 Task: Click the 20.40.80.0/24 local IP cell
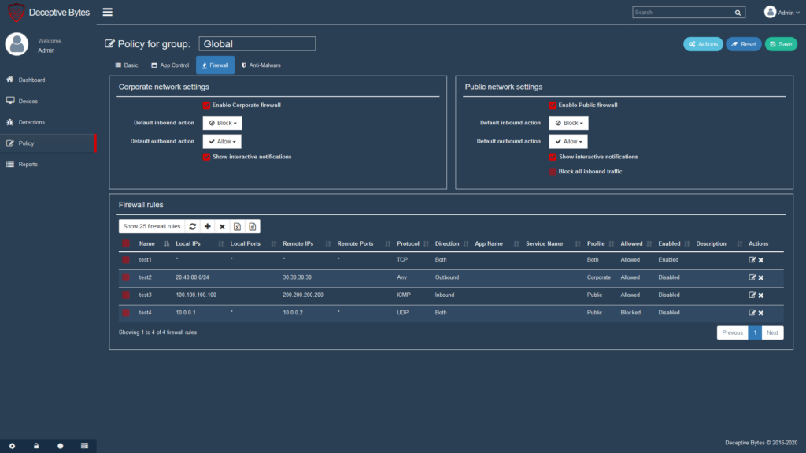click(x=192, y=277)
